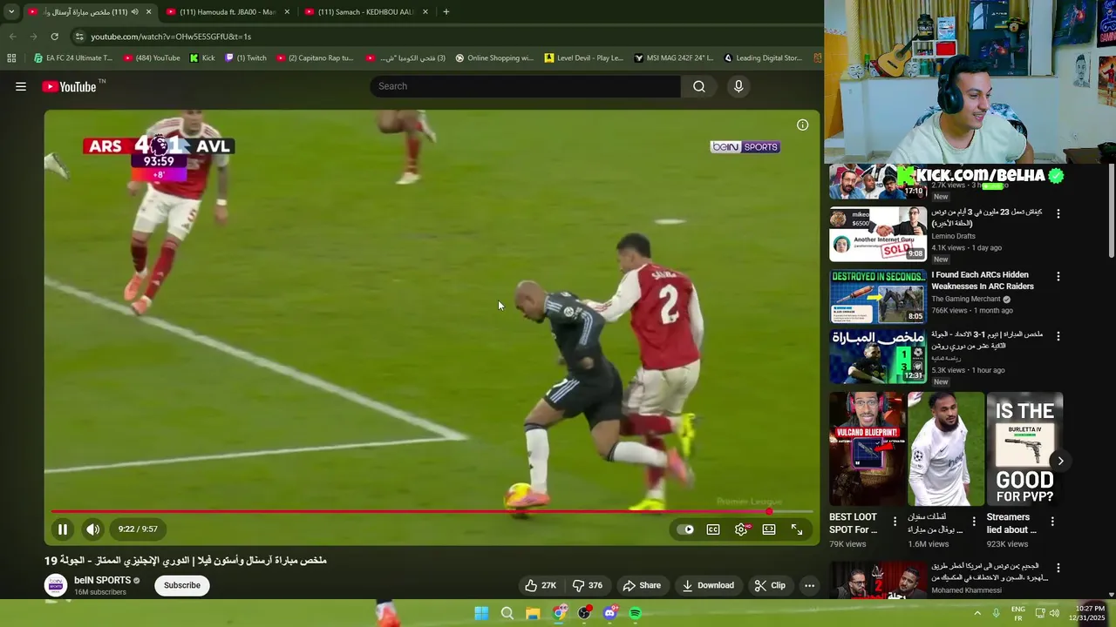Focus the YouTube Search field
1116x627 pixels.
pos(525,86)
